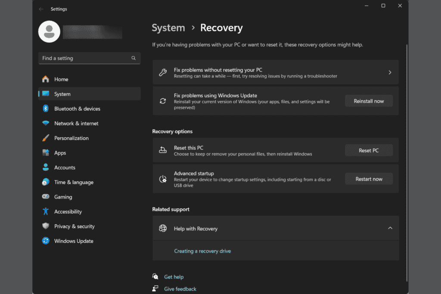Click the System monitor icon

[x=46, y=94]
